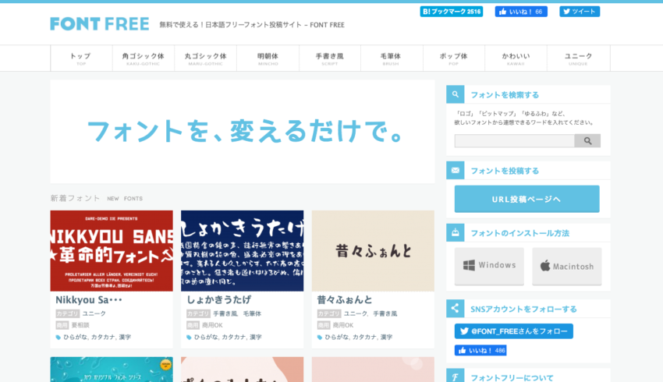The width and height of the screenshot is (663, 382).
Task: Open the 角ゴシック体 category
Action: (x=144, y=58)
